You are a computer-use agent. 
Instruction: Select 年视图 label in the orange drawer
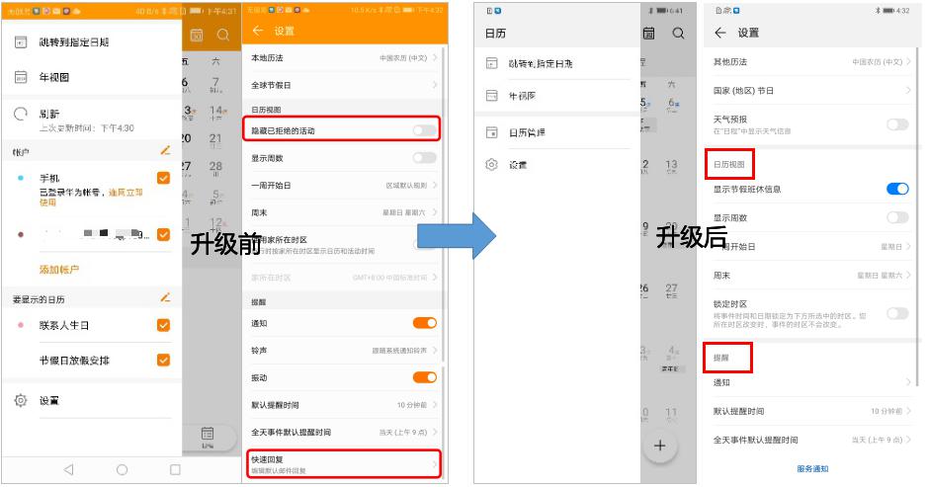[54, 77]
